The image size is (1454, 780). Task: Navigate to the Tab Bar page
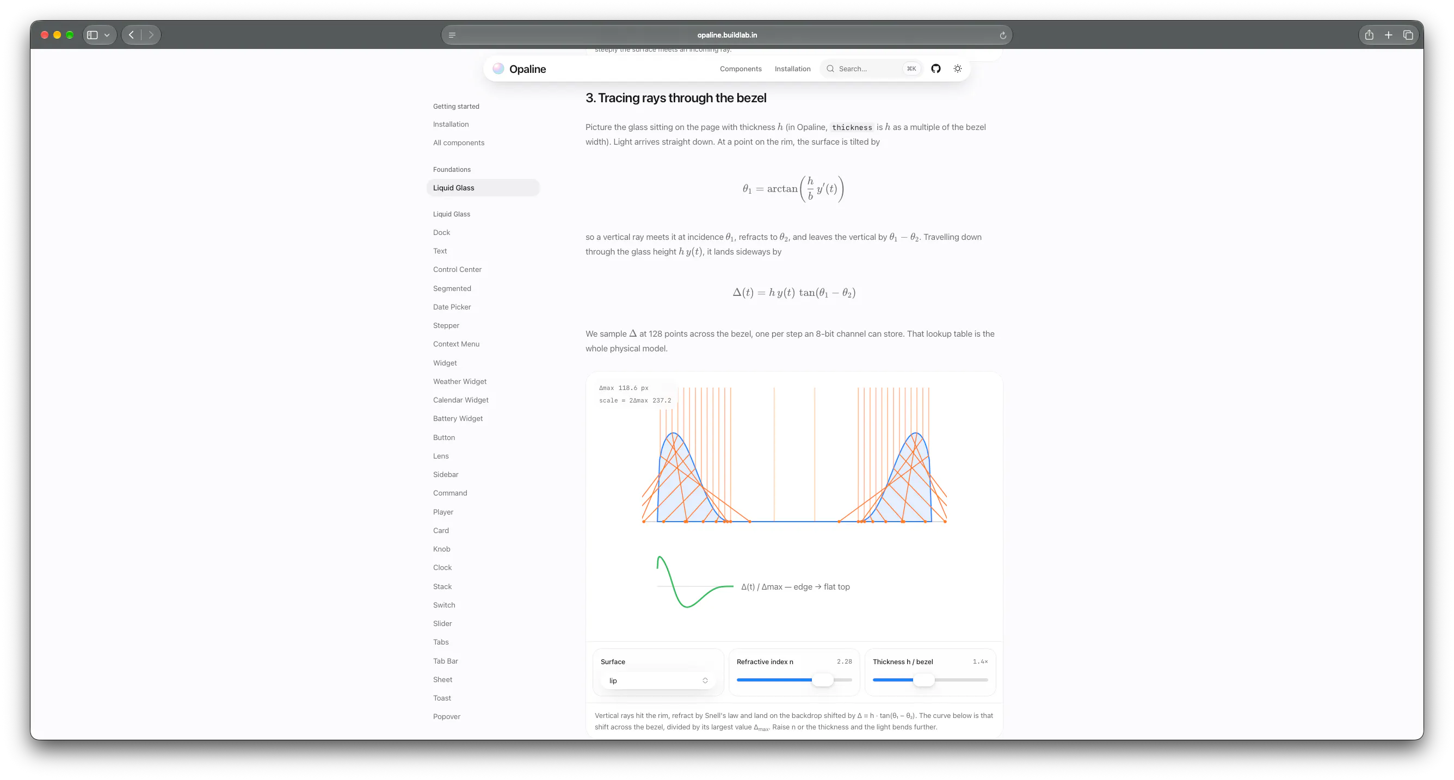pos(445,661)
